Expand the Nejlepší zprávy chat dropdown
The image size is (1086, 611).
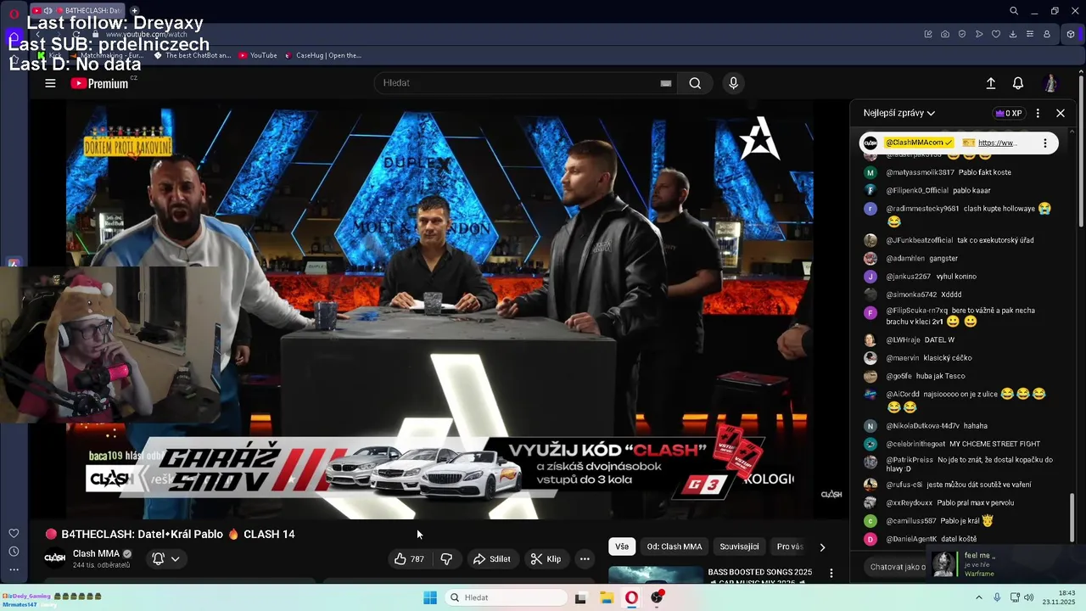click(x=899, y=113)
